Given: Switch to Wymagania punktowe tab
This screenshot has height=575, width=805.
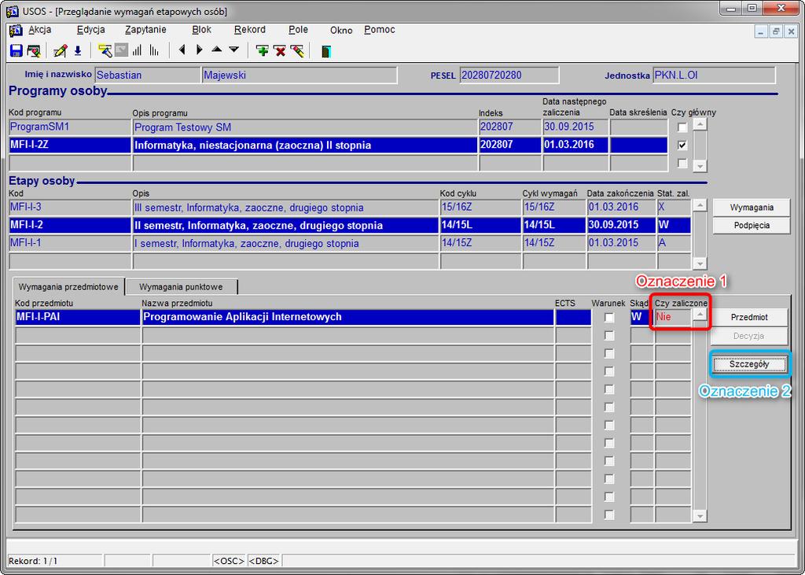Looking at the screenshot, I should pos(182,287).
